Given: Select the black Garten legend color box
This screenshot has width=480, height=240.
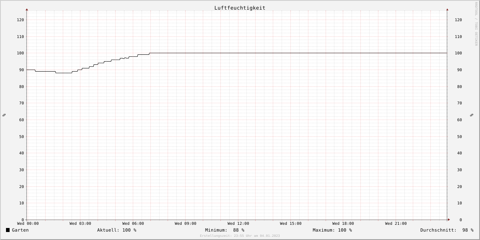Looking at the screenshot, I should (x=8, y=230).
